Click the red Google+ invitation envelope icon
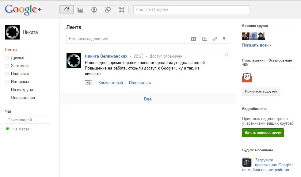The image size is (301, 177). pos(247,78)
